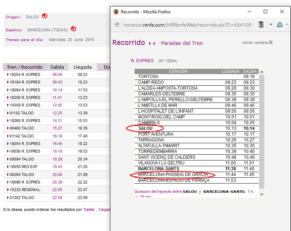The image size is (291, 231).
Task: Expand route for train 18260 R. EXPRES
Action: pyautogui.click(x=8, y=121)
